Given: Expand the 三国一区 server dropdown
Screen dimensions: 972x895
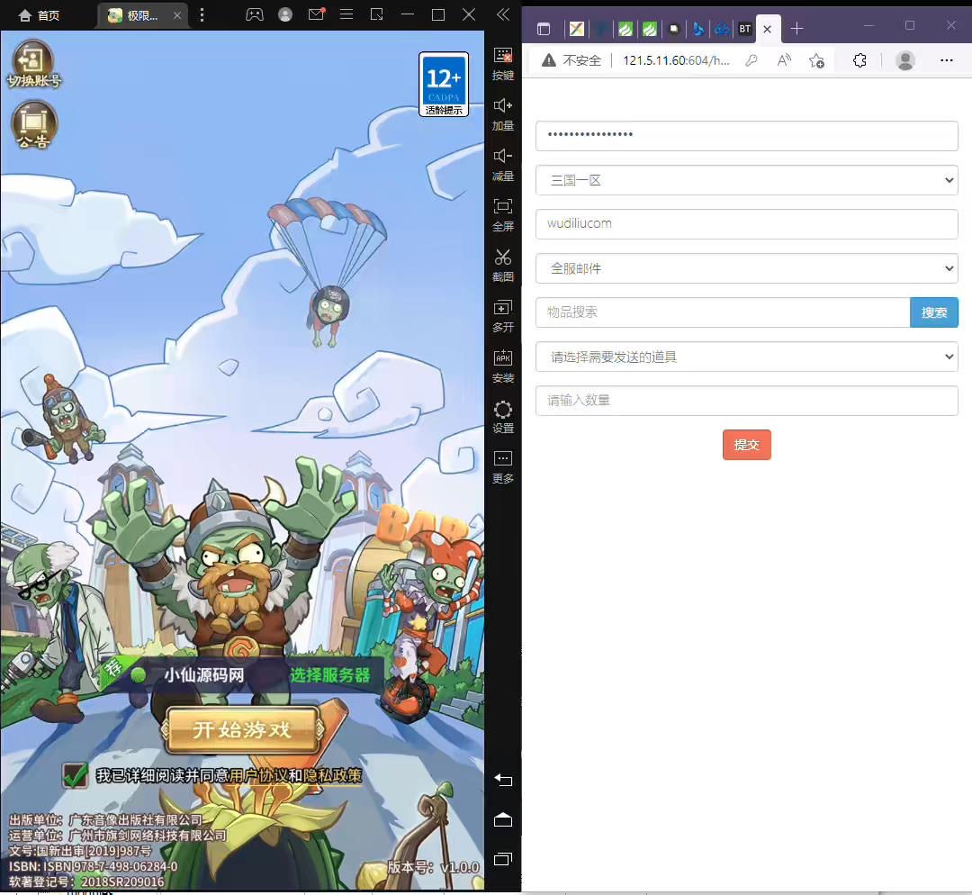Looking at the screenshot, I should coord(746,180).
